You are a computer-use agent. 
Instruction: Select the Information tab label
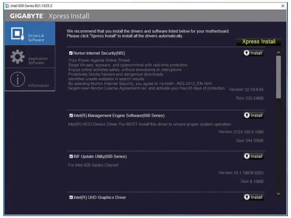pyautogui.click(x=38, y=86)
